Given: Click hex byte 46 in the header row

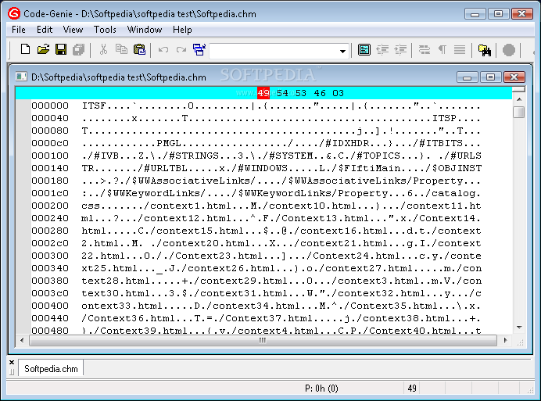Looking at the screenshot, I should [x=320, y=93].
